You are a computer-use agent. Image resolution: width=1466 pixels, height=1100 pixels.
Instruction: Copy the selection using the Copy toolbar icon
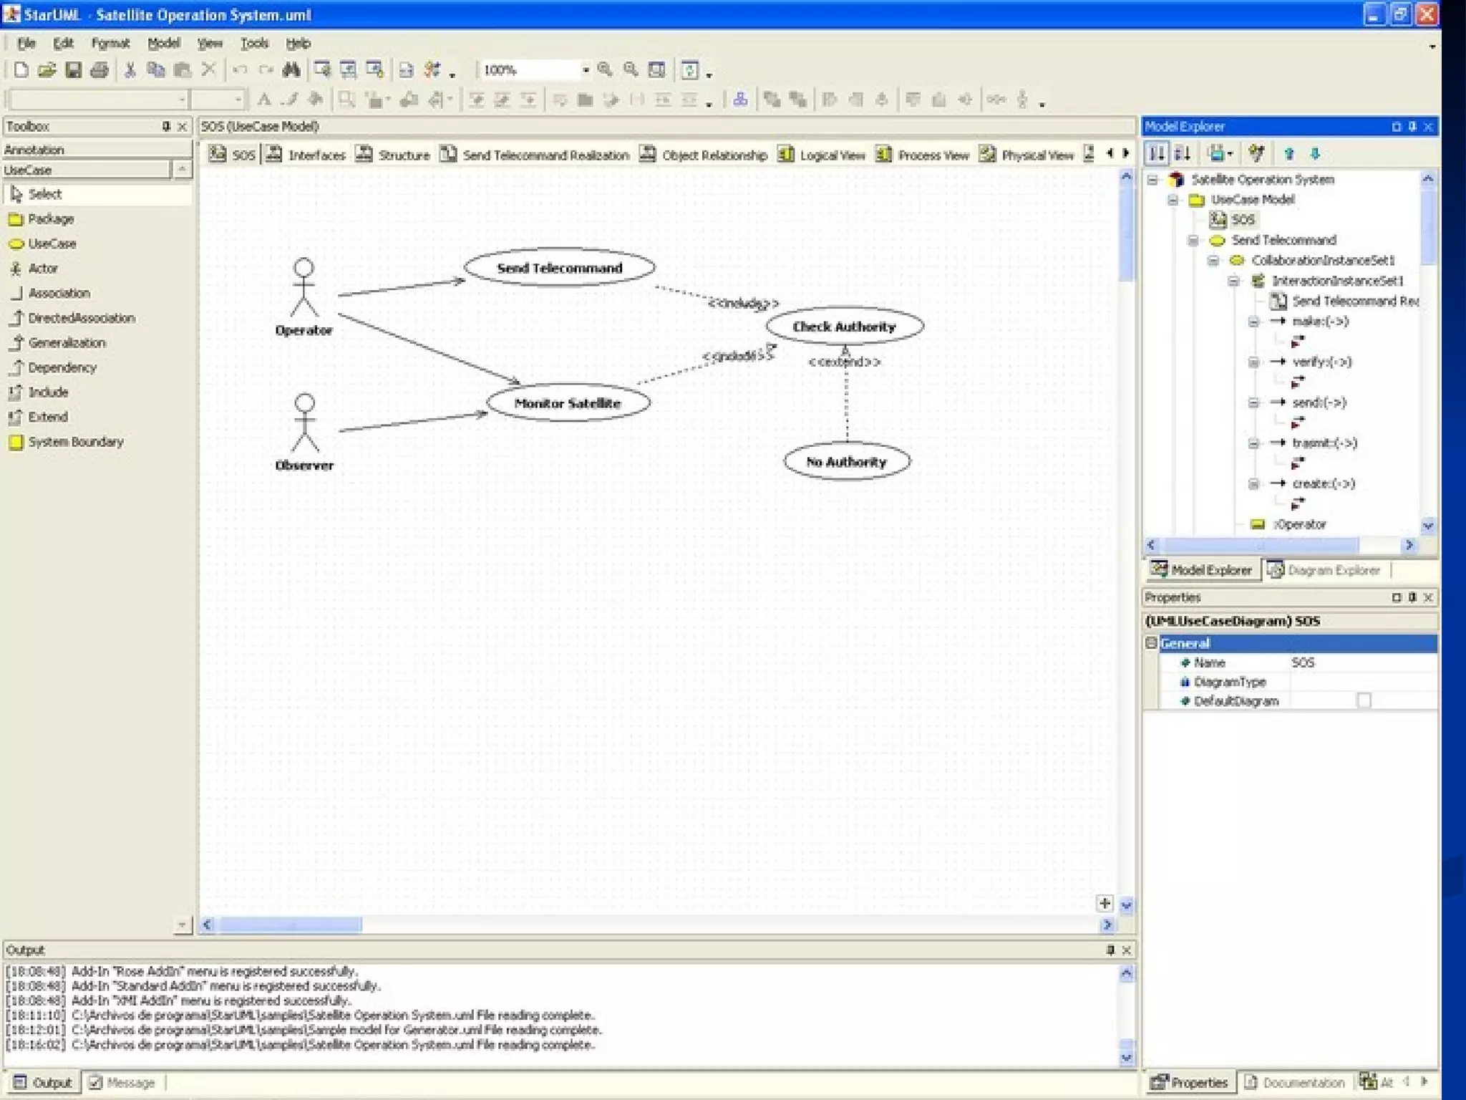pos(155,69)
